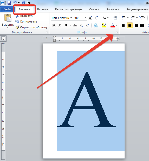The height and width of the screenshot is (161, 149).
Task: Click the Копировать button
Action: pos(26,21)
